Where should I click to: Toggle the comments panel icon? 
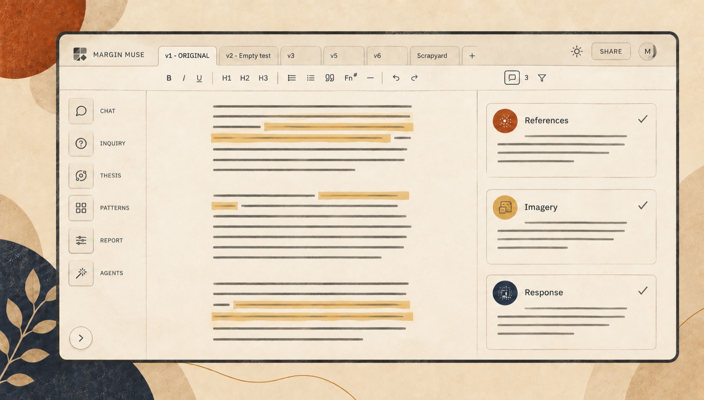click(x=512, y=78)
